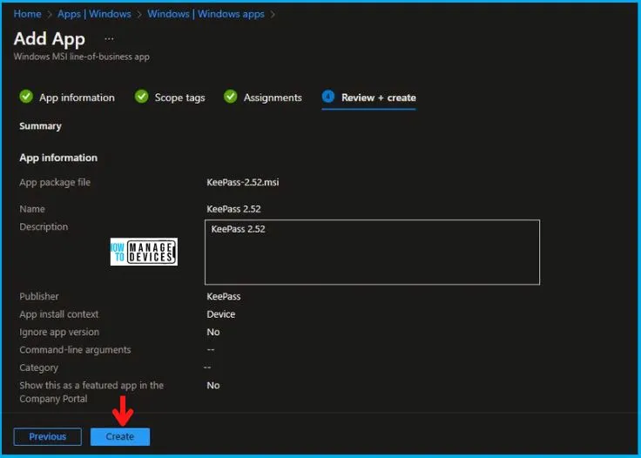Viewport: 641px width, 458px height.
Task: Click the App information section heading
Action: 58,158
